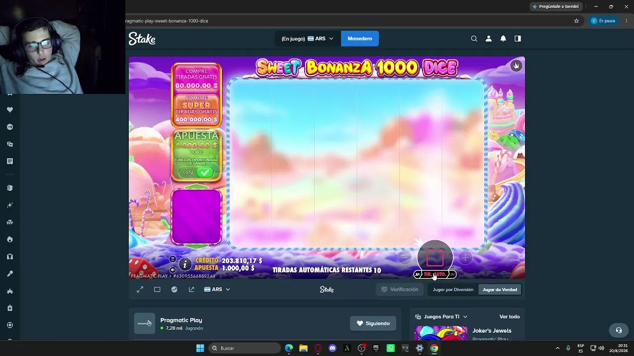Select Jugar por Diversión mode
Viewport: 634px width, 356px height.
tap(453, 289)
